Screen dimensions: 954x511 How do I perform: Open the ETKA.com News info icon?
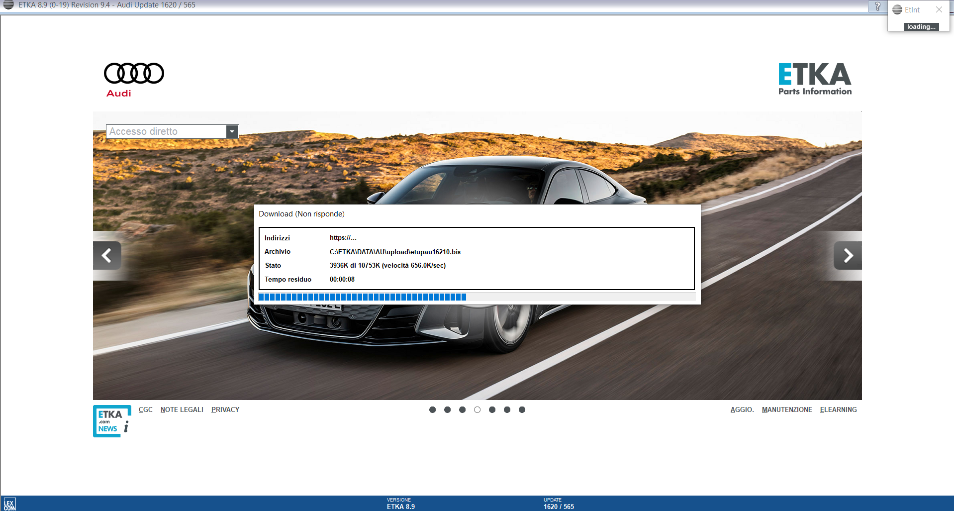(x=112, y=421)
